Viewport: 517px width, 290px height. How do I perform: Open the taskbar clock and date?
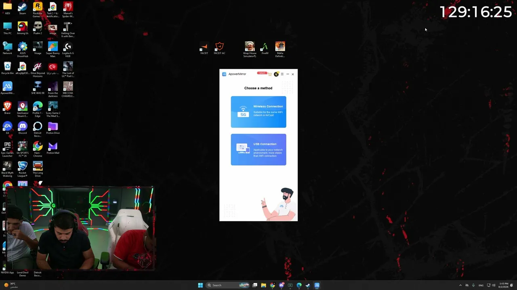point(503,285)
